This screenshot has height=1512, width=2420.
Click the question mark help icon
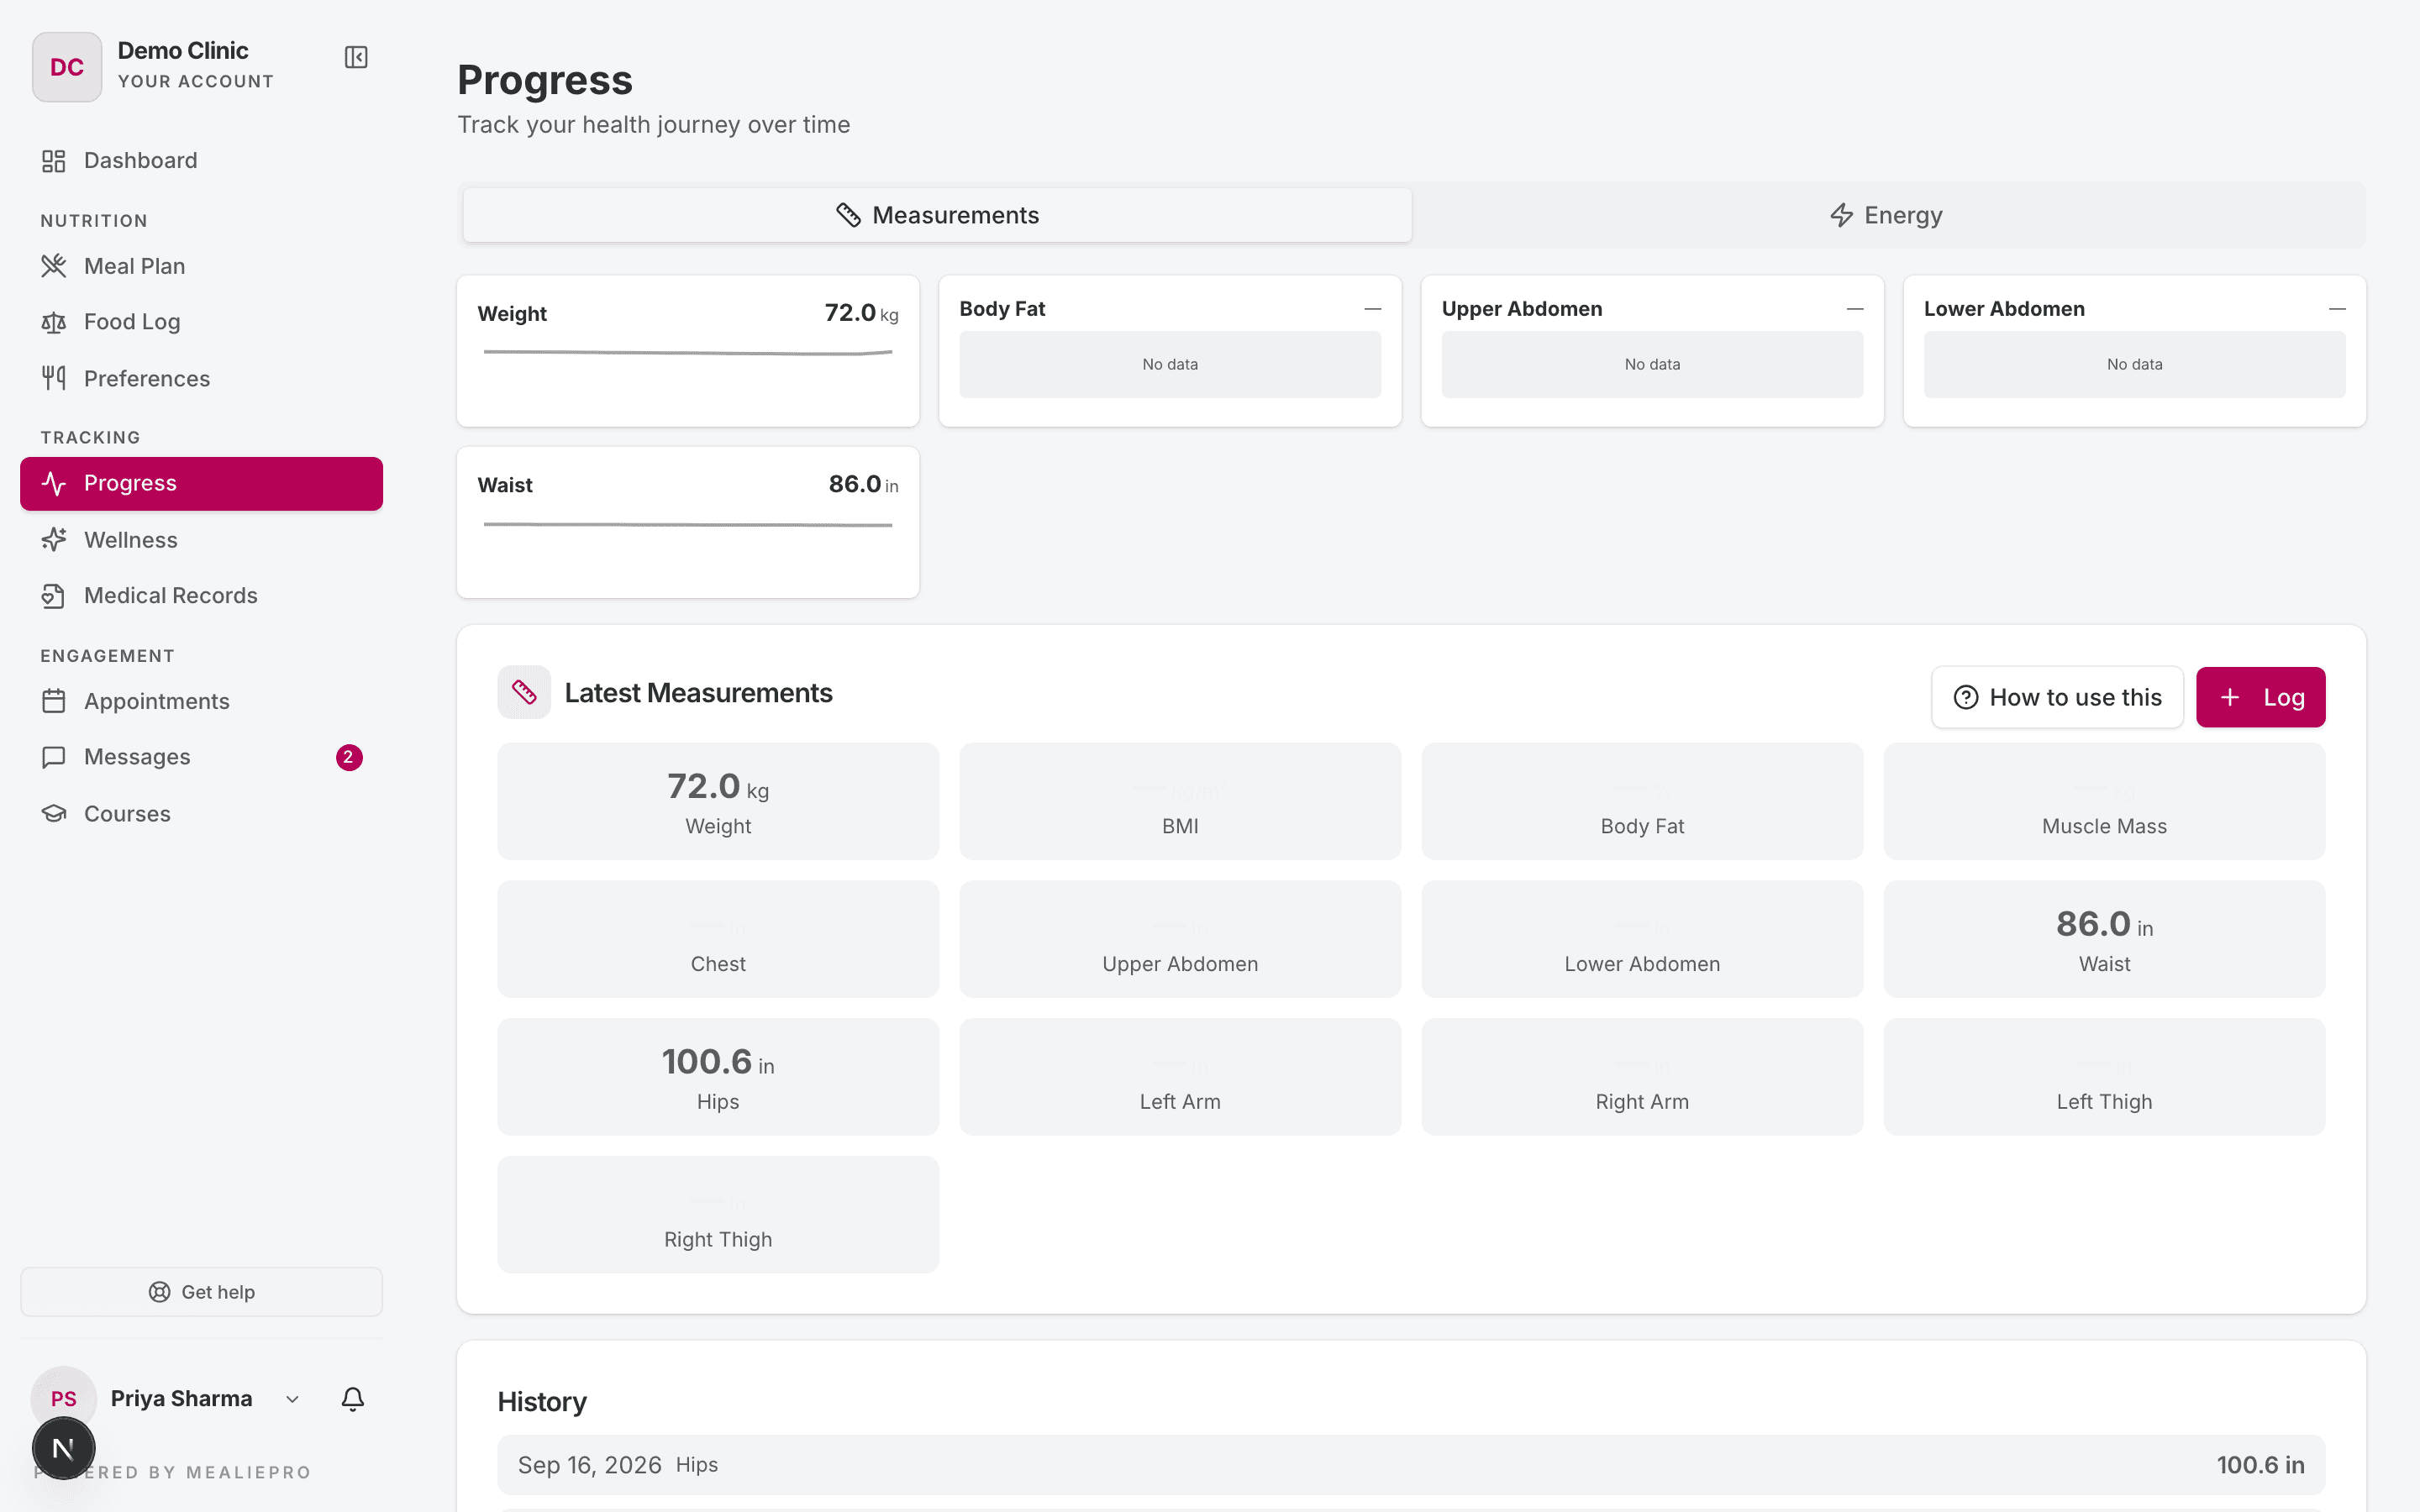[x=1966, y=697]
